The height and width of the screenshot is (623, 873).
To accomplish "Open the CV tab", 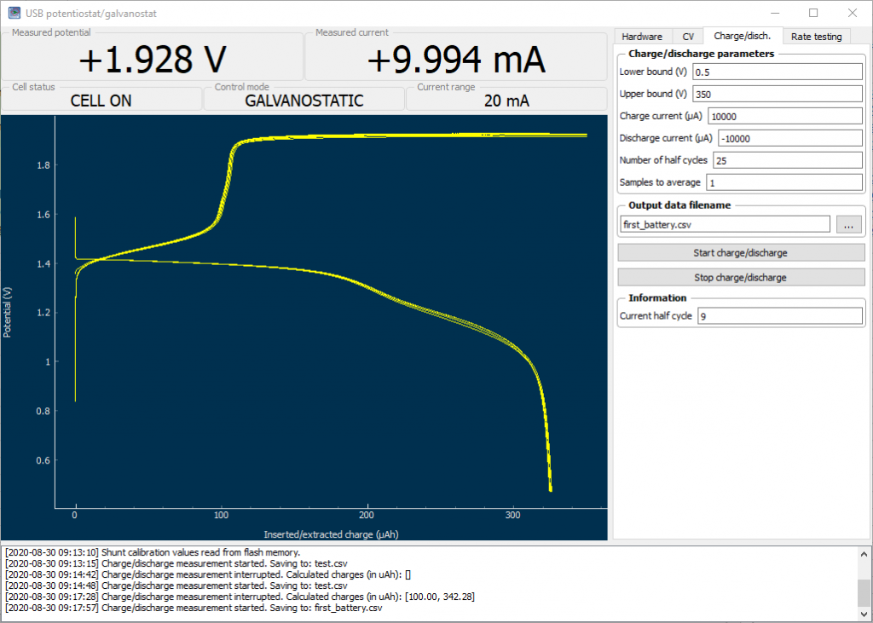I will coord(688,36).
